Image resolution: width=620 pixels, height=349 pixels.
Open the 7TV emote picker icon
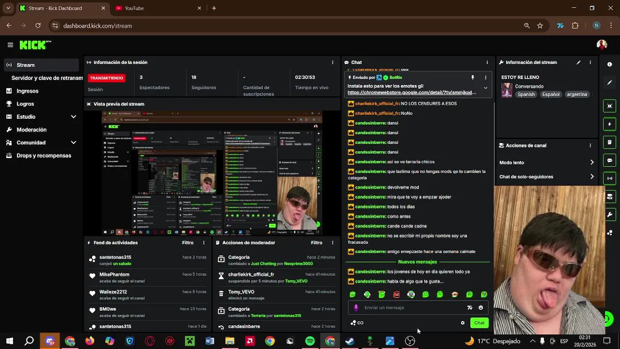click(469, 308)
